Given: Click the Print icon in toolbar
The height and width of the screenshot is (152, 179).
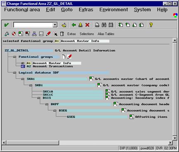Looking at the screenshot, I should (x=97, y=25).
